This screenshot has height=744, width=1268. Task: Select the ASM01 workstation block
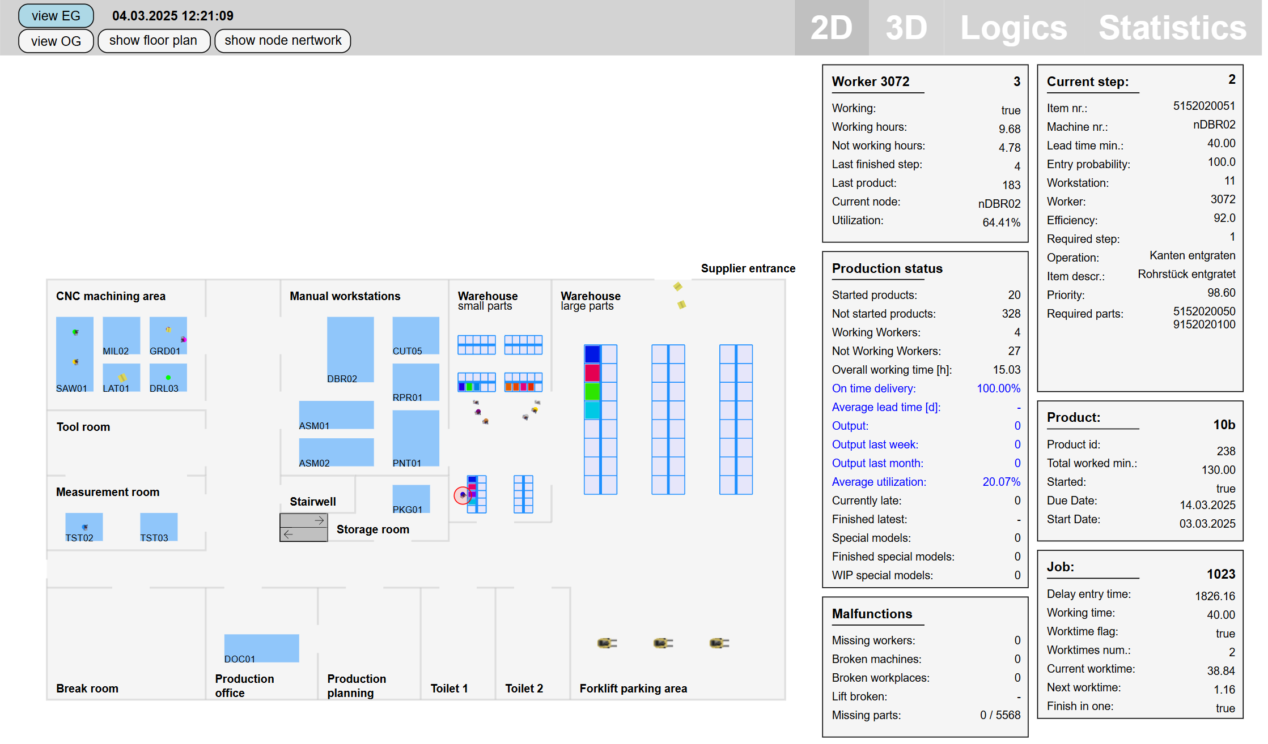(x=336, y=415)
